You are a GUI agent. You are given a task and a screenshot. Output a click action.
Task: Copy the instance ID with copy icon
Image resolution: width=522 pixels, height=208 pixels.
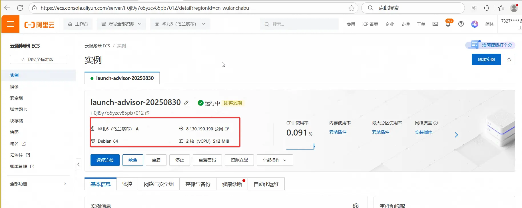pos(147,113)
